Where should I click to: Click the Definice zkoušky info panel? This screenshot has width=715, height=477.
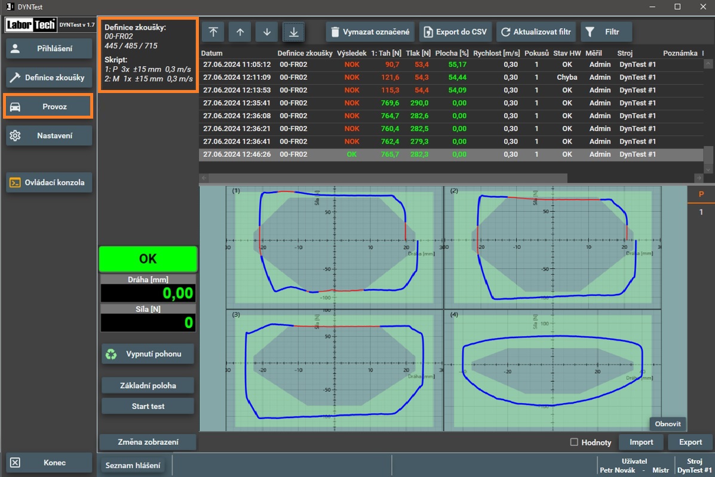148,55
